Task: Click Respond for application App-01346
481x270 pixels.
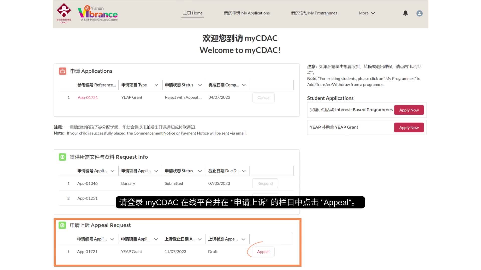Action: click(265, 183)
